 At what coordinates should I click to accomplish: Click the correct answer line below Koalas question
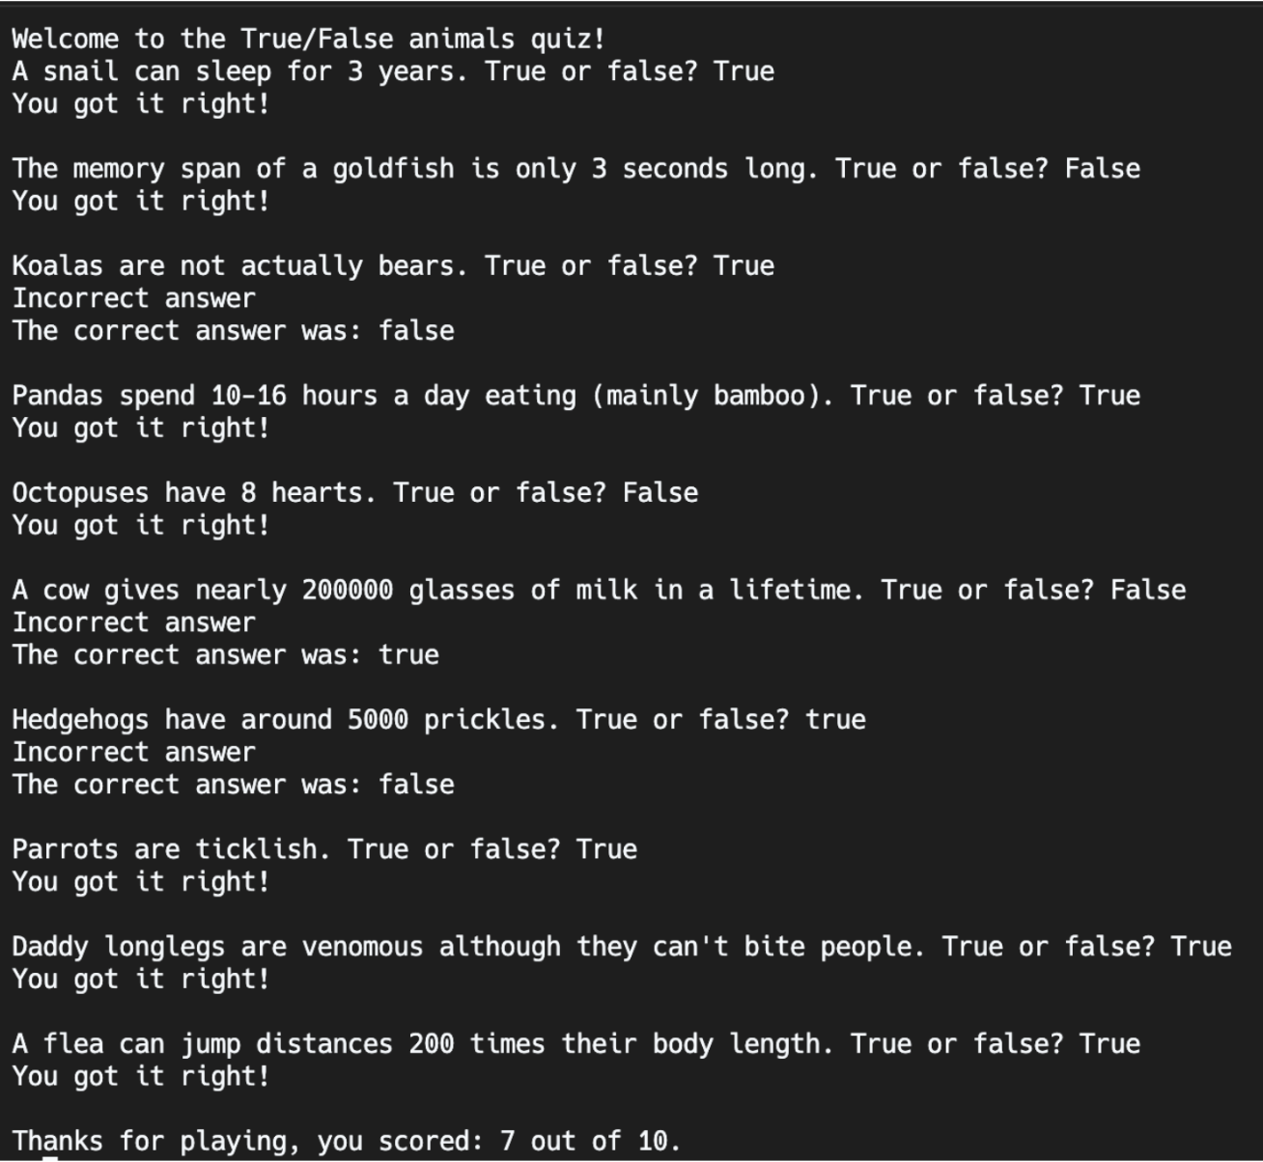[x=233, y=331]
